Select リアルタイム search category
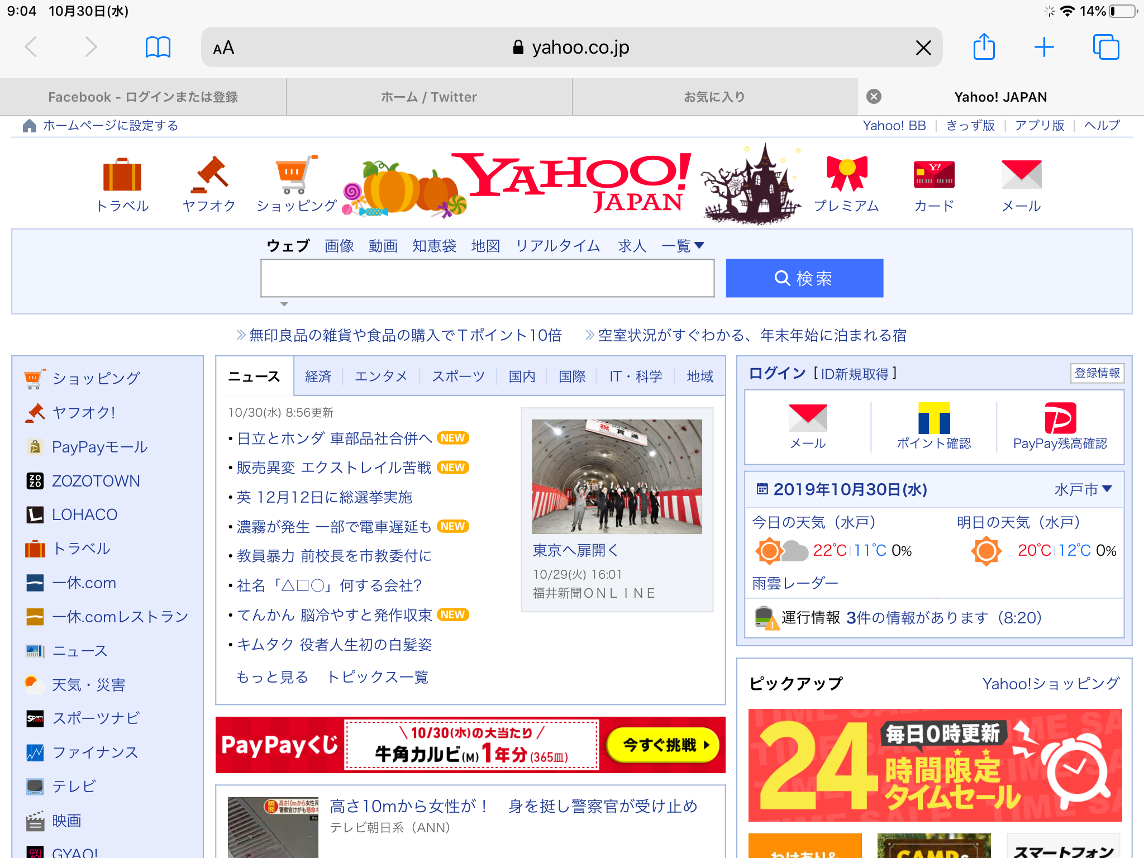The width and height of the screenshot is (1144, 858). [x=557, y=246]
